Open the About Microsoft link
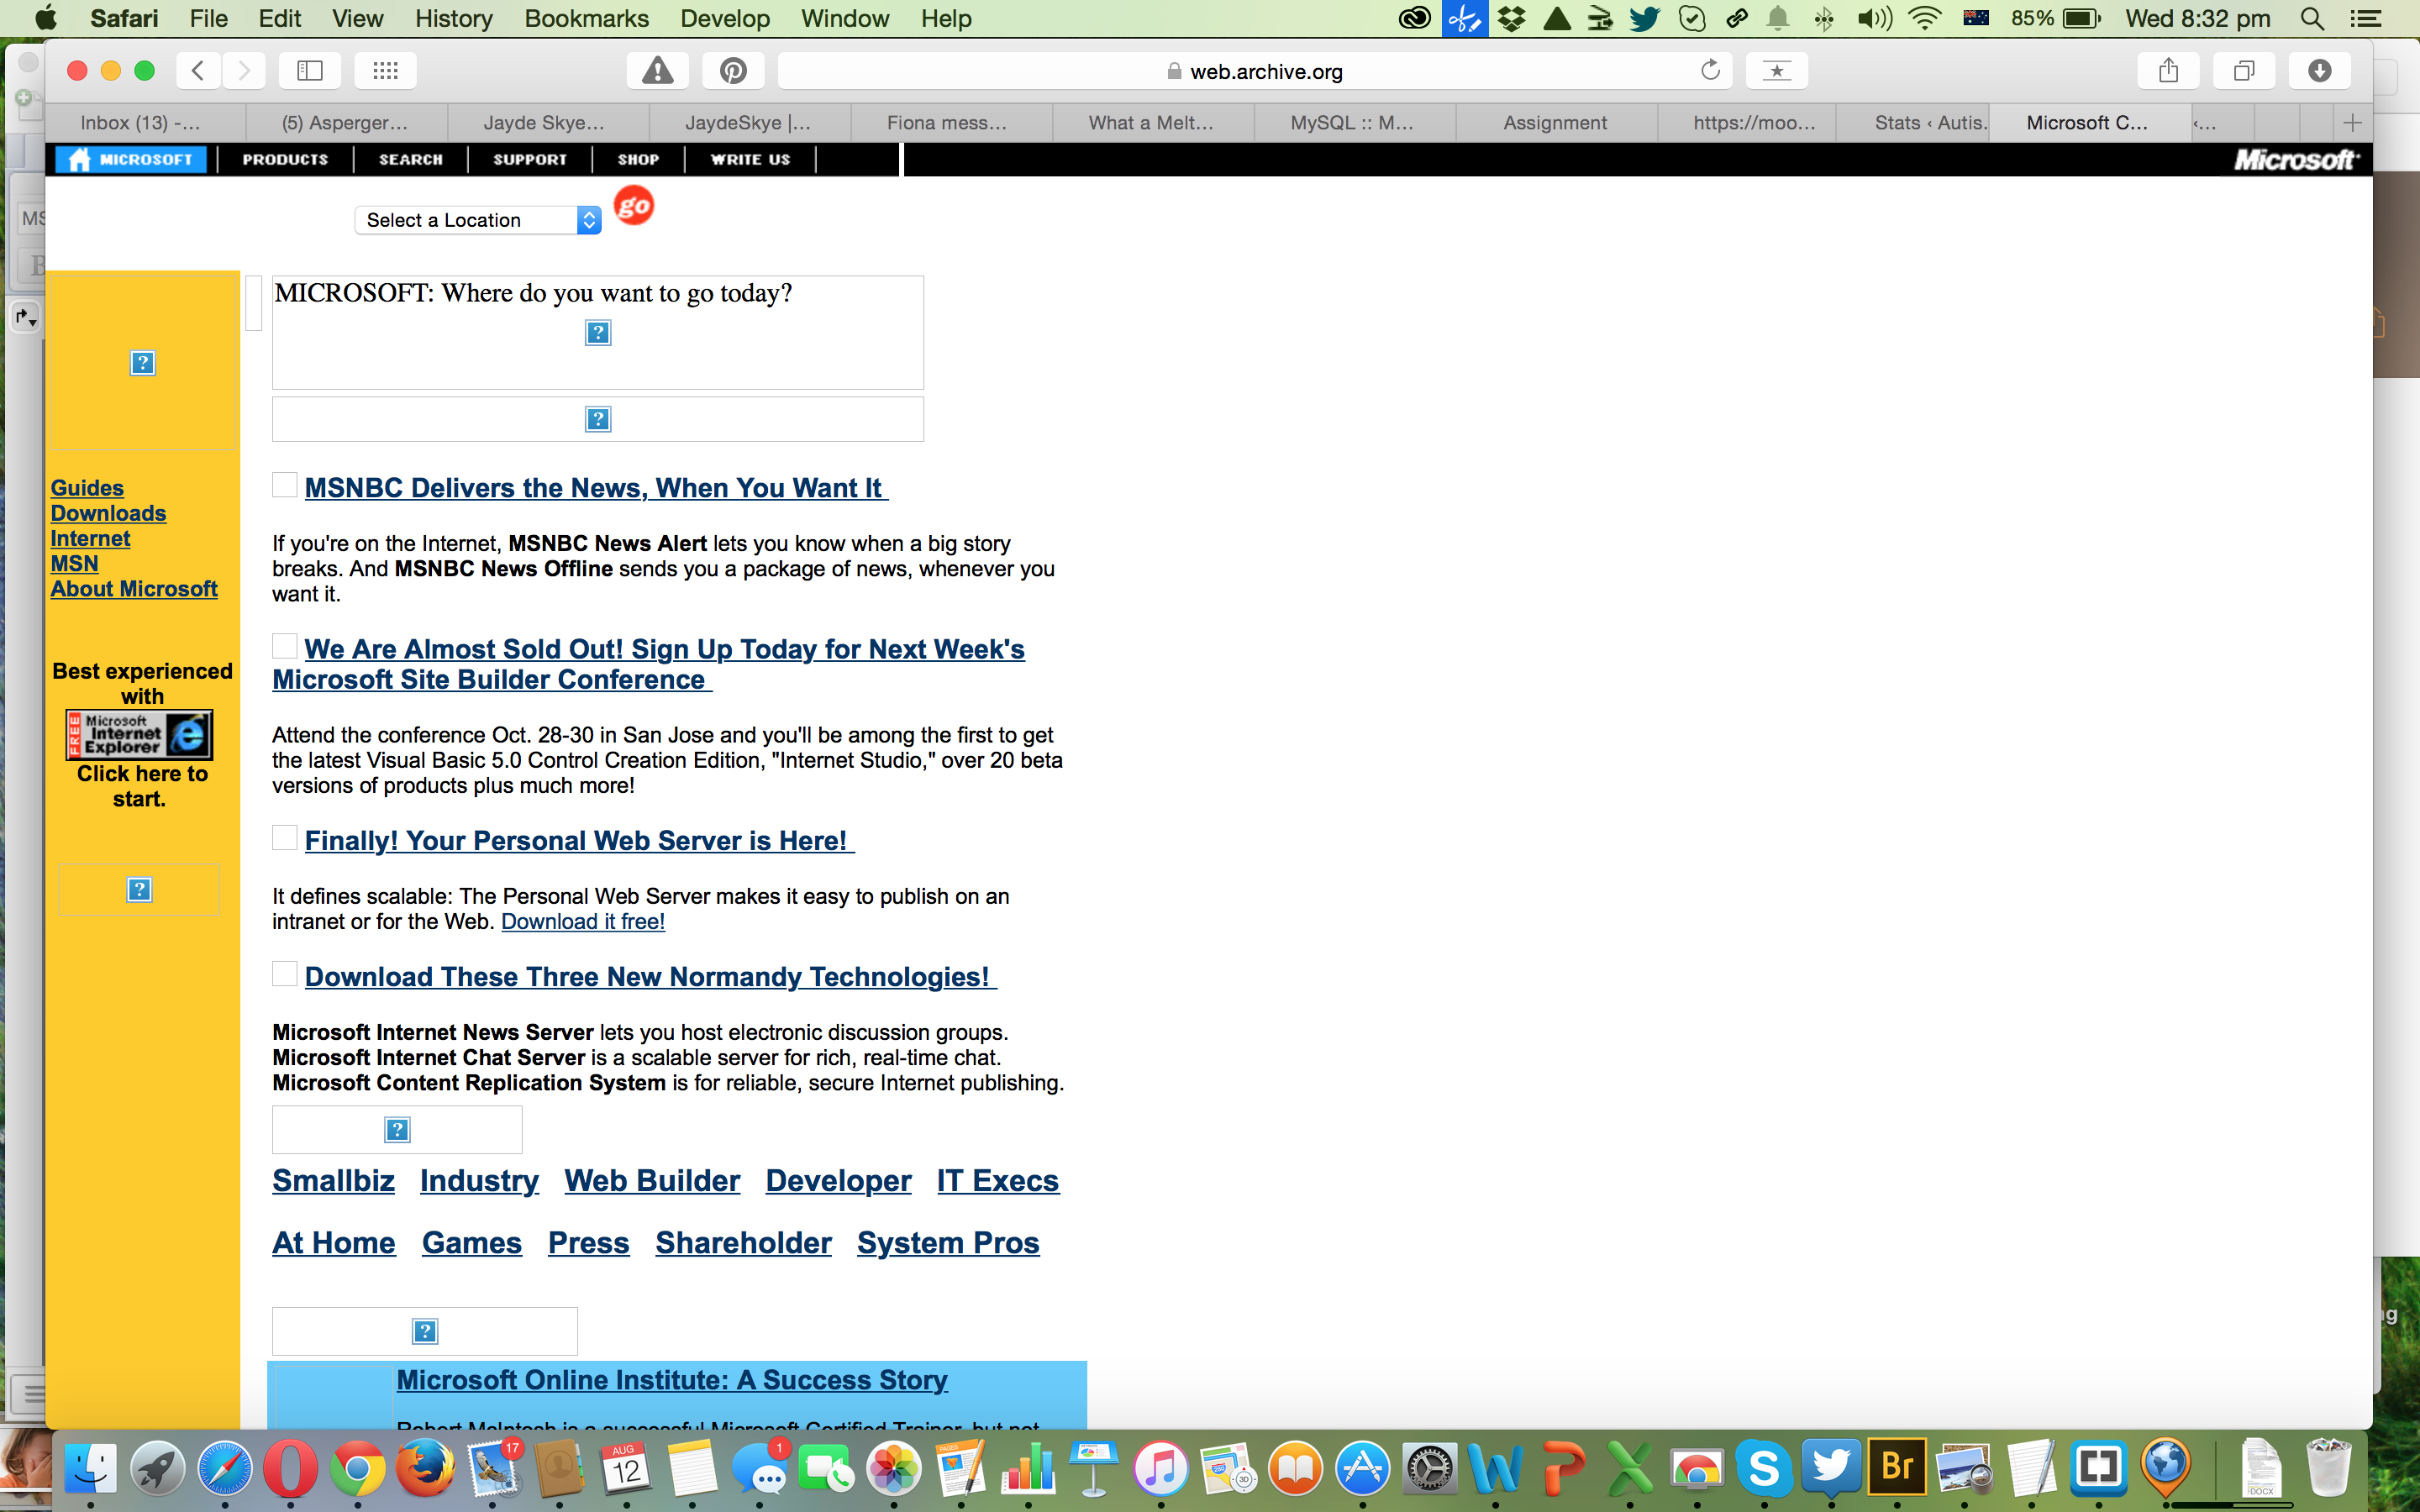The image size is (2420, 1512). click(134, 589)
